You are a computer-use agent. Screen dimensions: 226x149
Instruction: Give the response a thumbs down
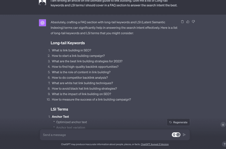(193, 22)
